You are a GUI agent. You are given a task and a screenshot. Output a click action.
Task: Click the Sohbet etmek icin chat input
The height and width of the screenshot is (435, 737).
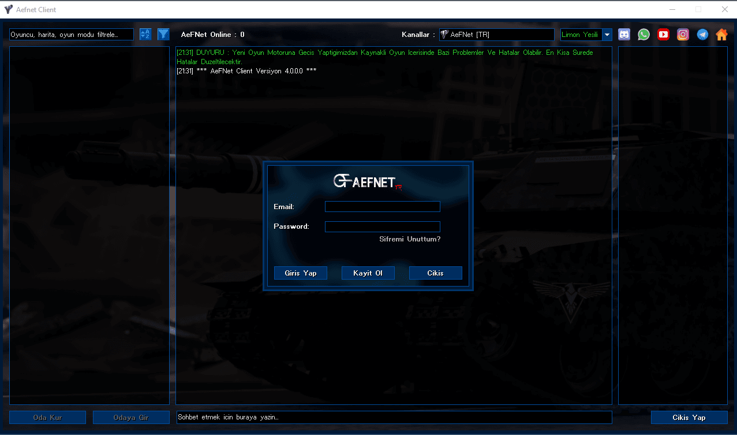coord(394,417)
